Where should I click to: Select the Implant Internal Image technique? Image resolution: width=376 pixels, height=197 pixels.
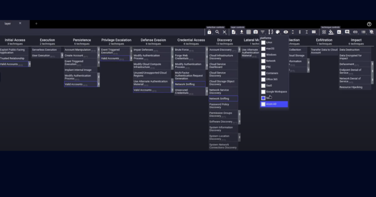81,70
